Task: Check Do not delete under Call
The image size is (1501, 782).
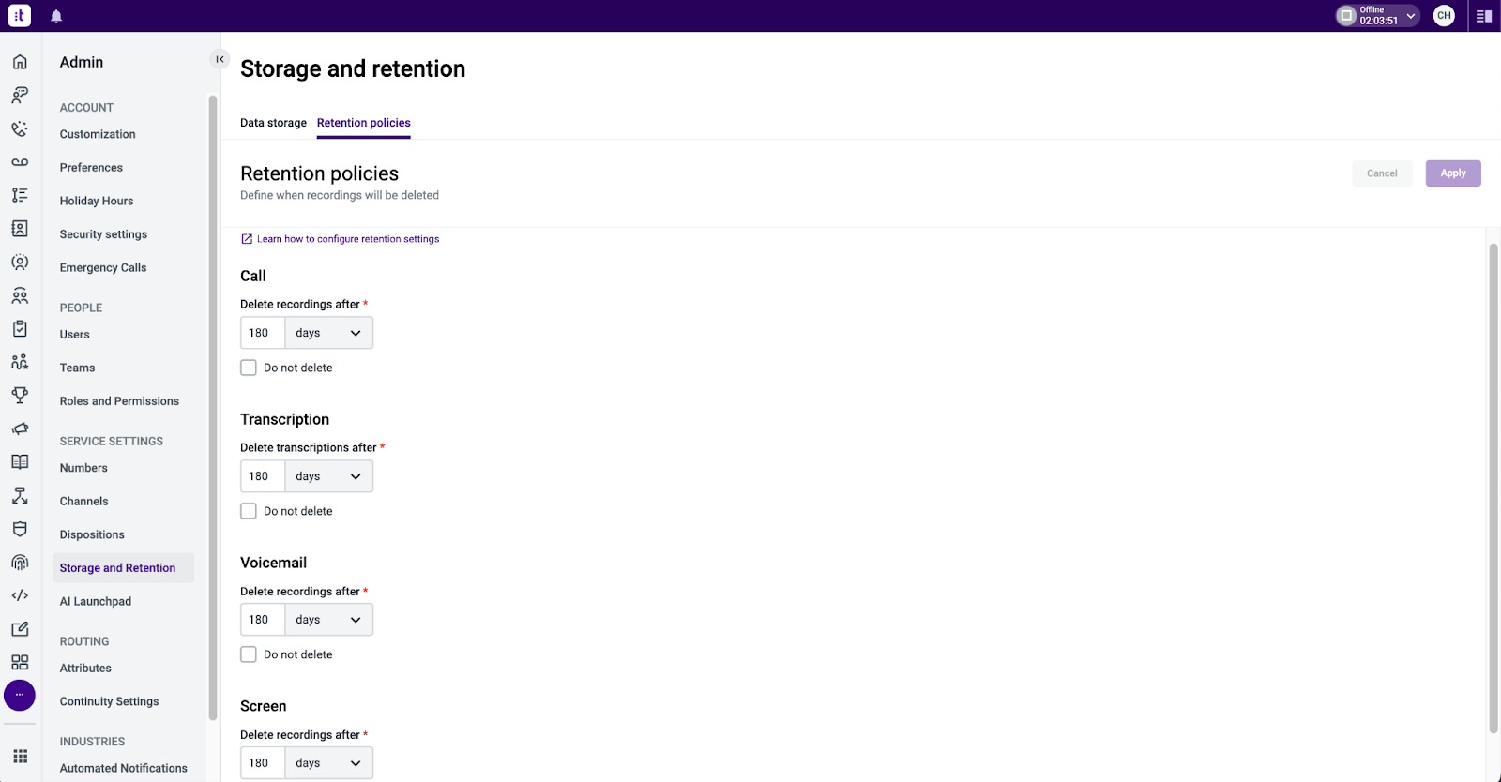Action: point(249,368)
